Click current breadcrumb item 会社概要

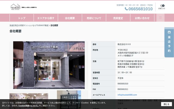coord(54,25)
